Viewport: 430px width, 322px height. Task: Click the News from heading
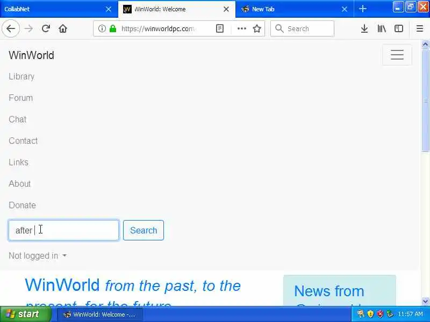[x=329, y=291]
